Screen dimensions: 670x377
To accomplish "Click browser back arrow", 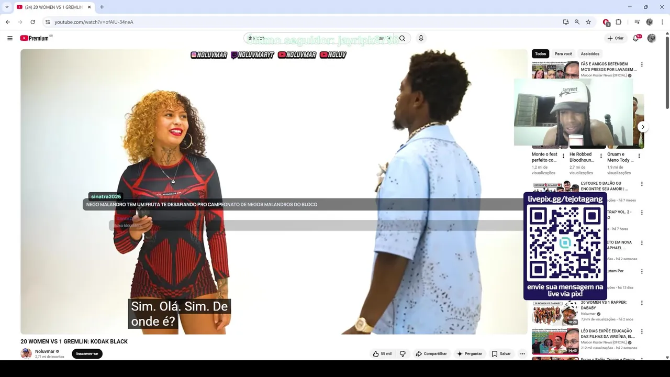I will click(8, 22).
